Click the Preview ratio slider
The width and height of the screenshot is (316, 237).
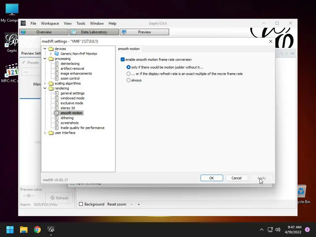[29, 195]
